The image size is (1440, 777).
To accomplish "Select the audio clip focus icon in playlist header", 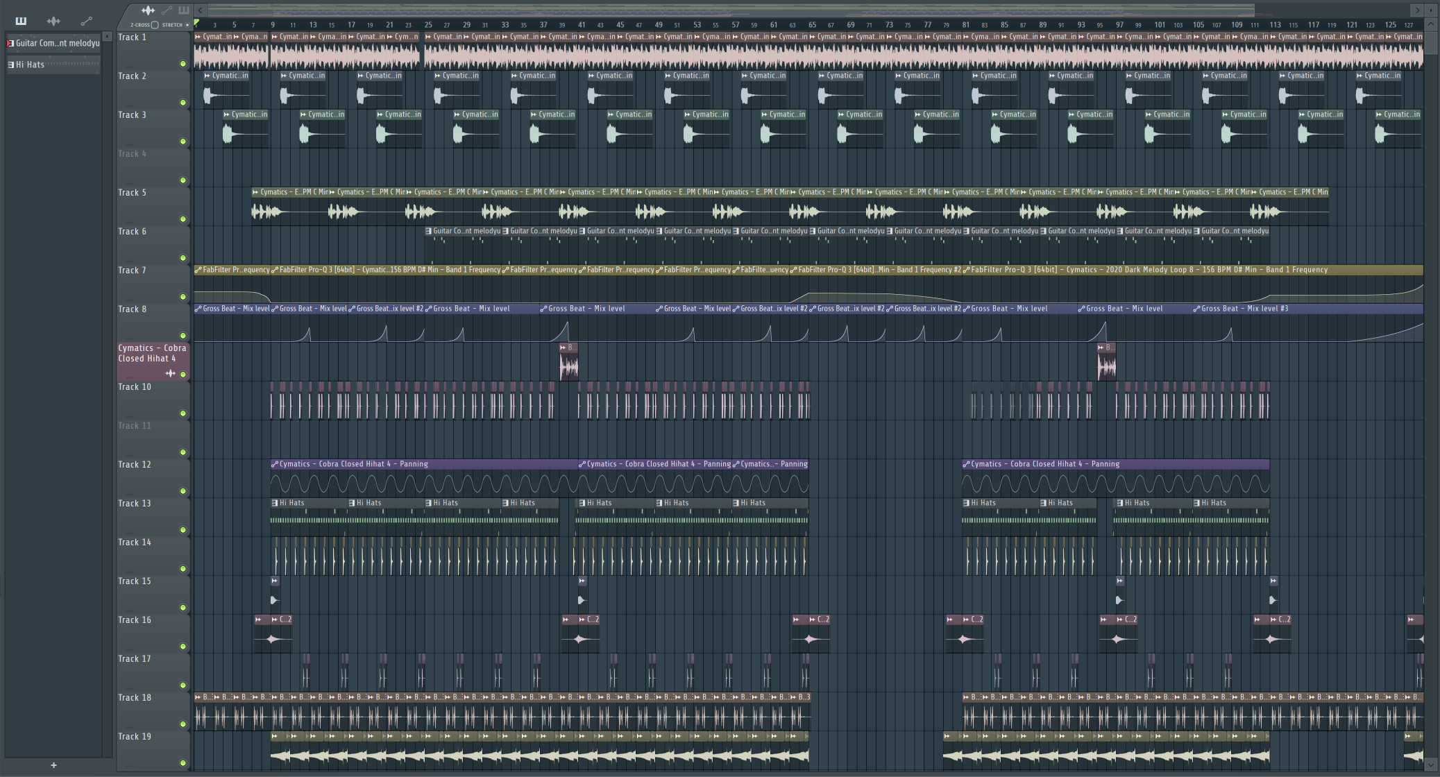I will pos(148,10).
